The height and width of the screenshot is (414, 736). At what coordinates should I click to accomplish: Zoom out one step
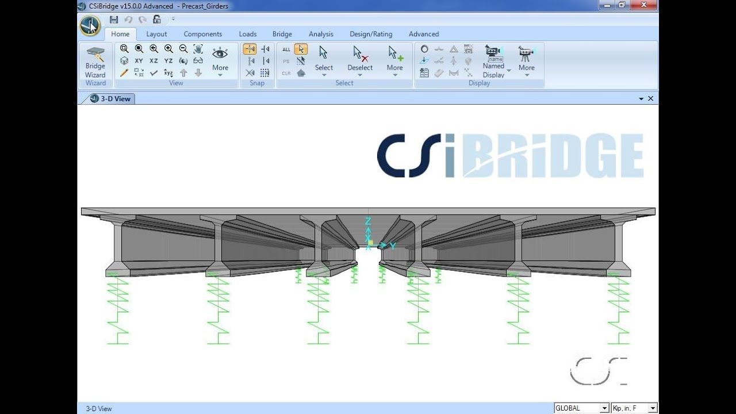[x=183, y=49]
